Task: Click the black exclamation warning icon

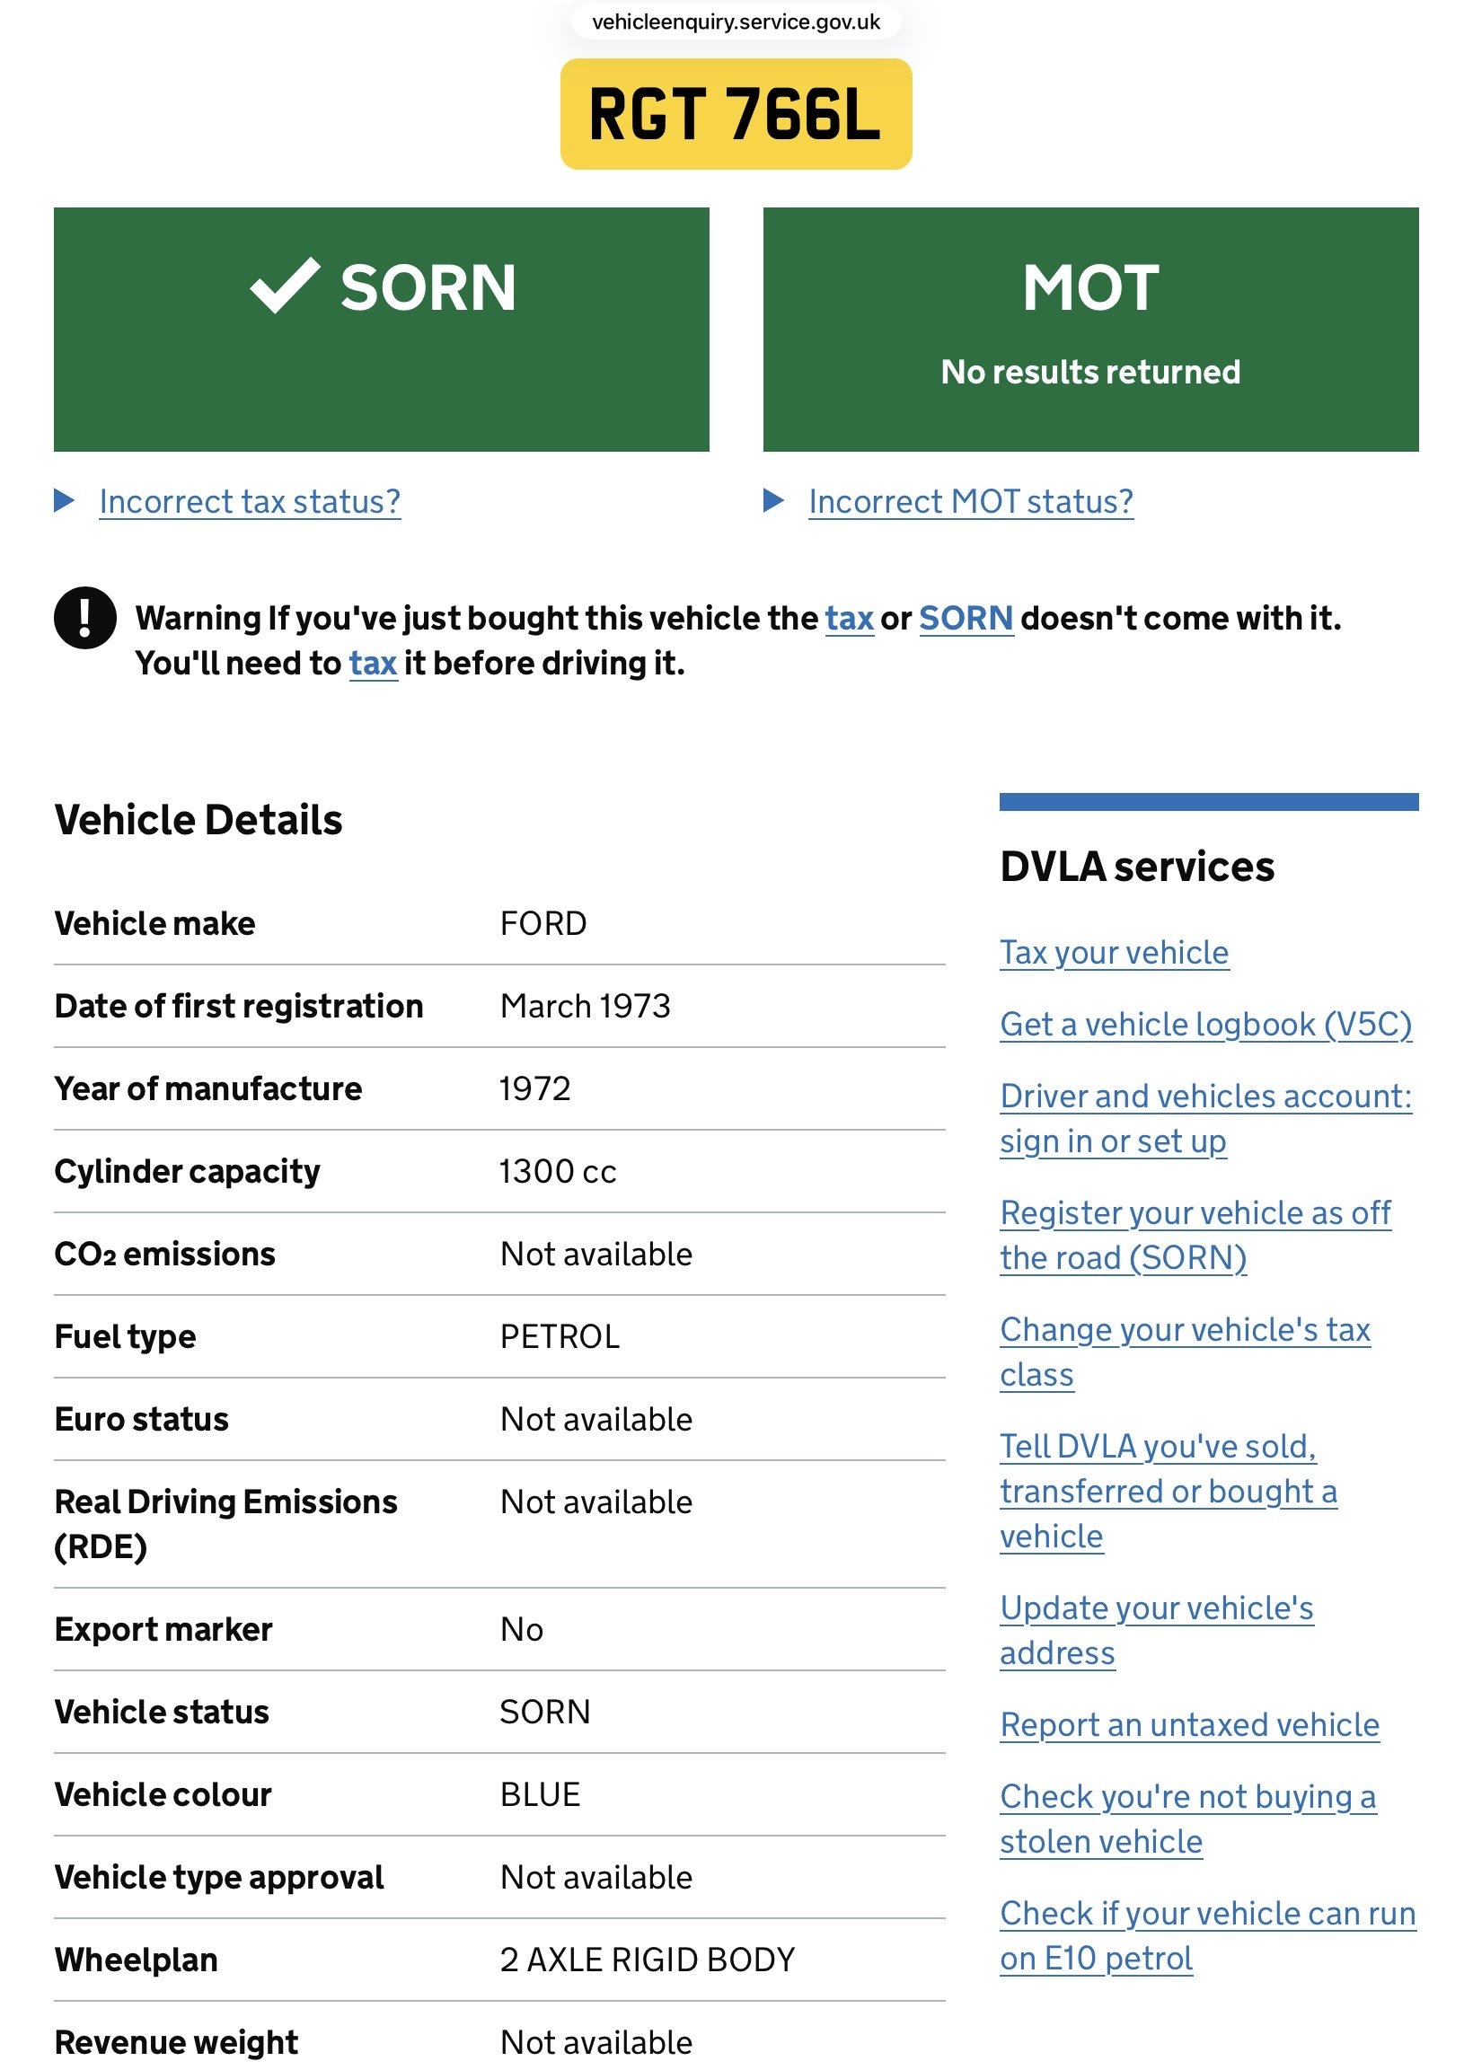Action: tap(84, 618)
